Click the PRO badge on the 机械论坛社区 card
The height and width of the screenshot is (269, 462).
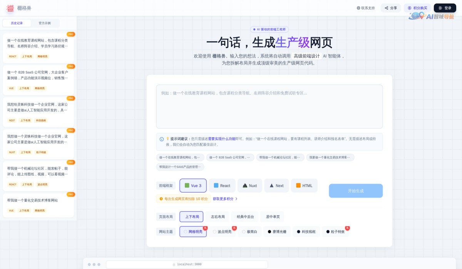click(71, 162)
